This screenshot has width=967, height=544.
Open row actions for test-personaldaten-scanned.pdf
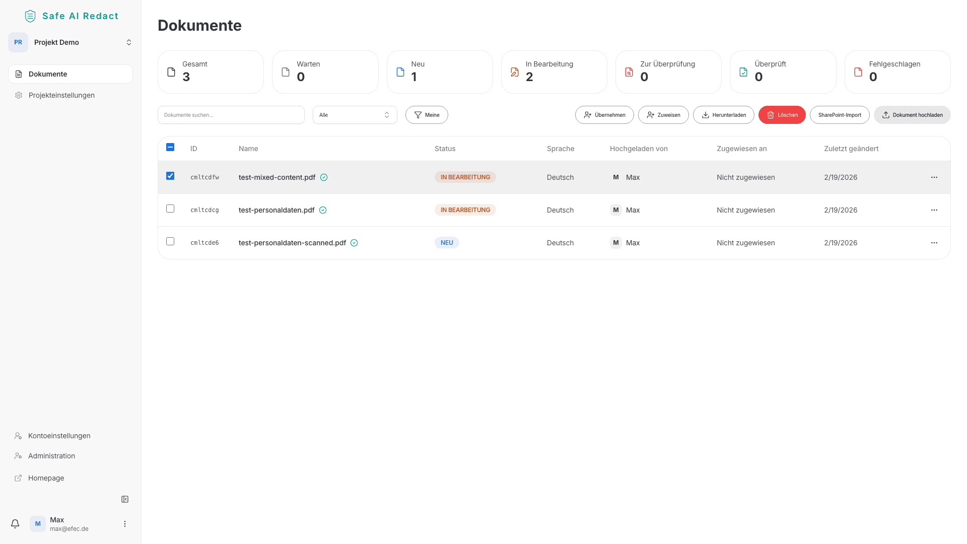934,243
